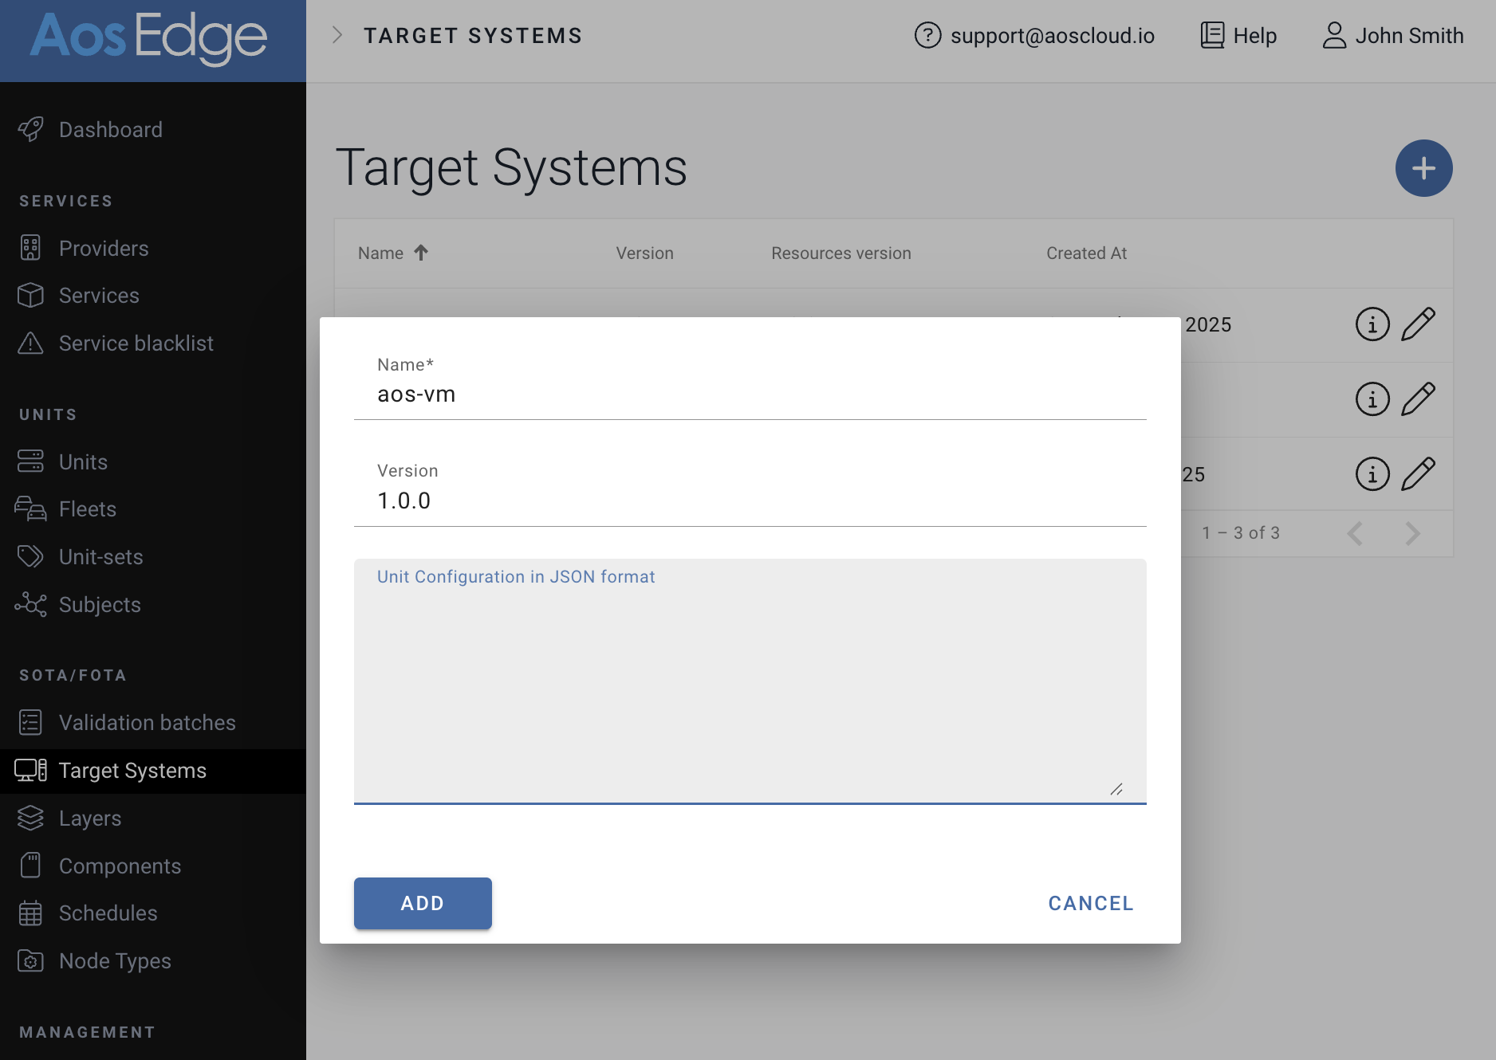Open the John Smith user menu

tap(1393, 36)
